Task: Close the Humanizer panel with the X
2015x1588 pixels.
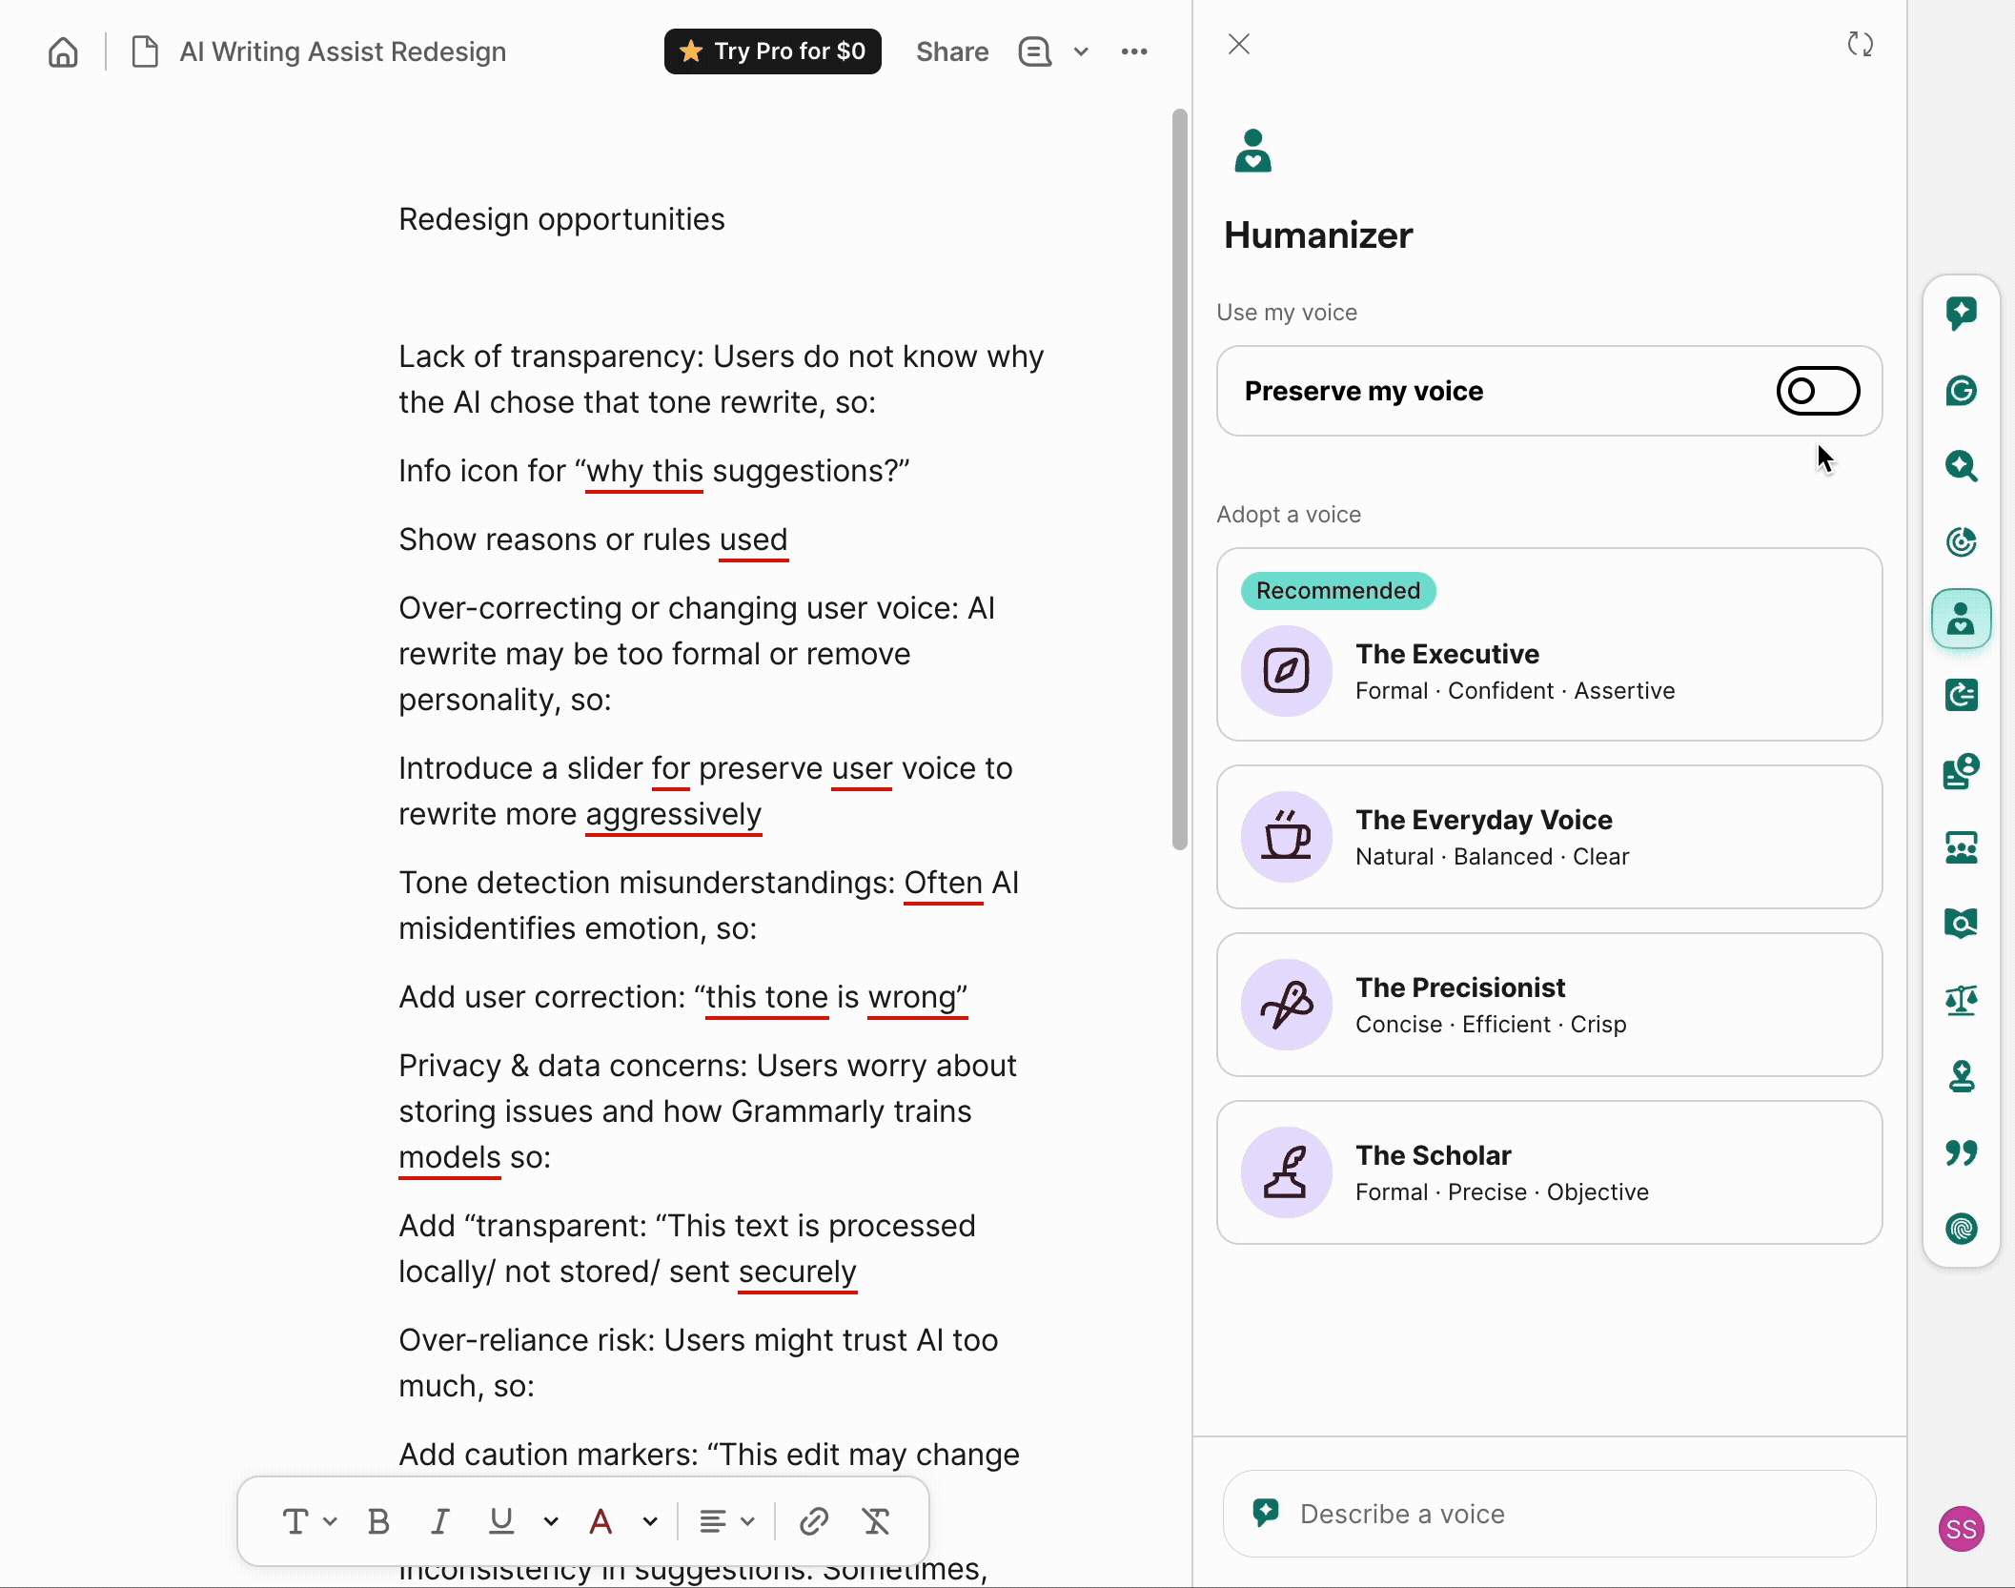Action: 1239,44
